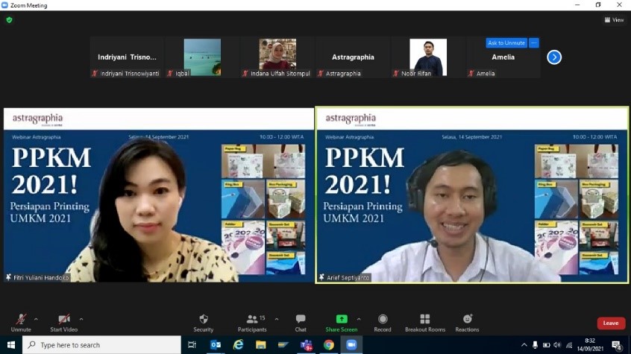The height and width of the screenshot is (354, 631).
Task: Open Task View on taskbar
Action: (x=192, y=345)
